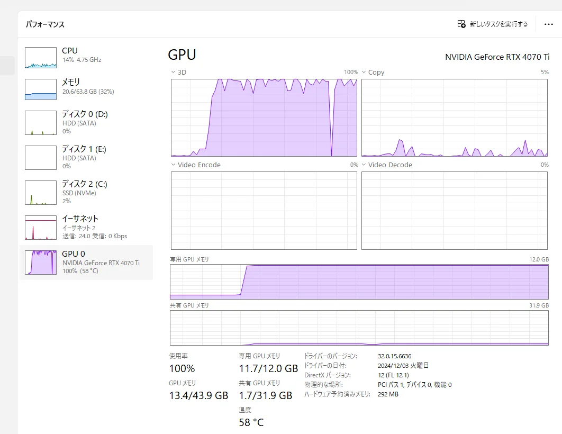
Task: Click 新しいタスクを実行する button text
Action: (498, 24)
